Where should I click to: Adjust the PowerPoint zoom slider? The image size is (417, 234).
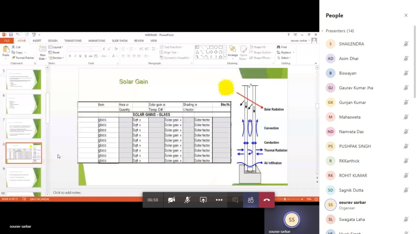pyautogui.click(x=285, y=199)
